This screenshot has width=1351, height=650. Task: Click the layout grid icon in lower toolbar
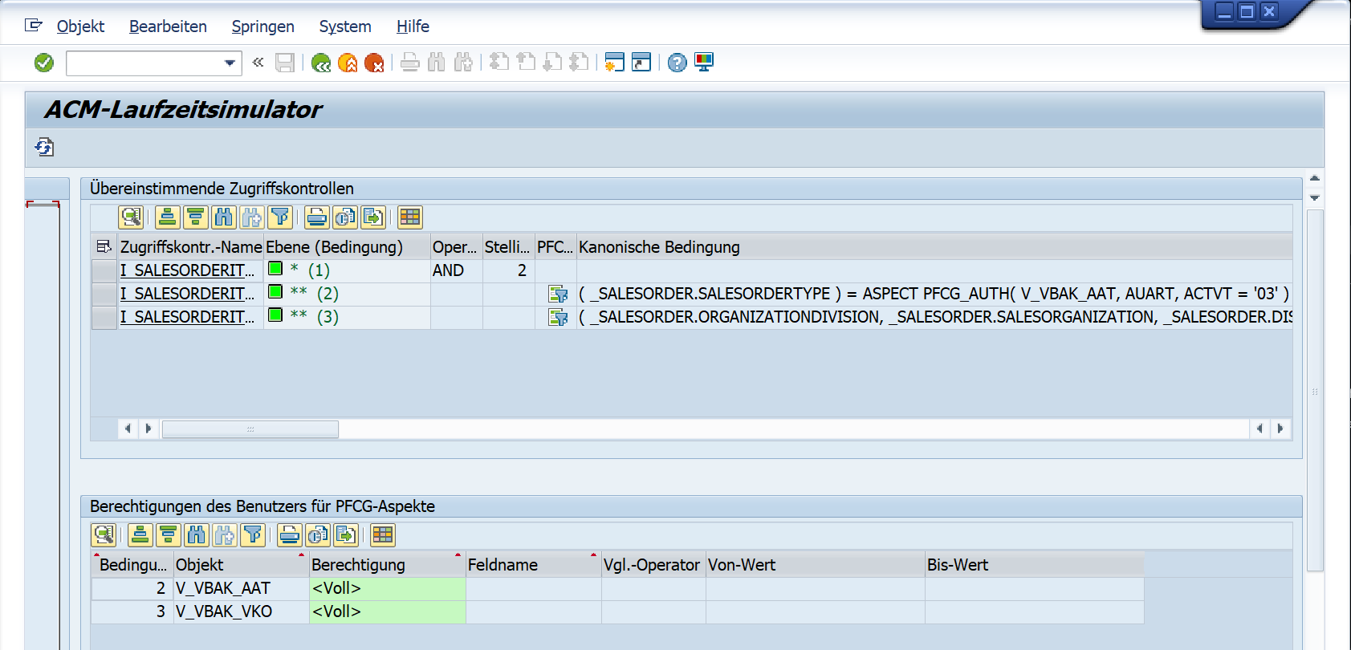383,535
